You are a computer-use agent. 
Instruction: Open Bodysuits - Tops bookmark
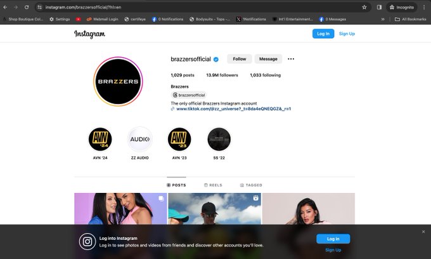[210, 19]
